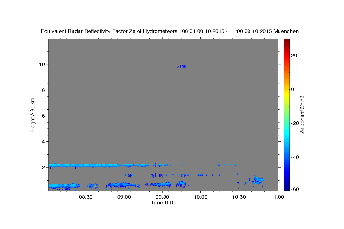Click the height axis label 6

[x=44, y=116]
